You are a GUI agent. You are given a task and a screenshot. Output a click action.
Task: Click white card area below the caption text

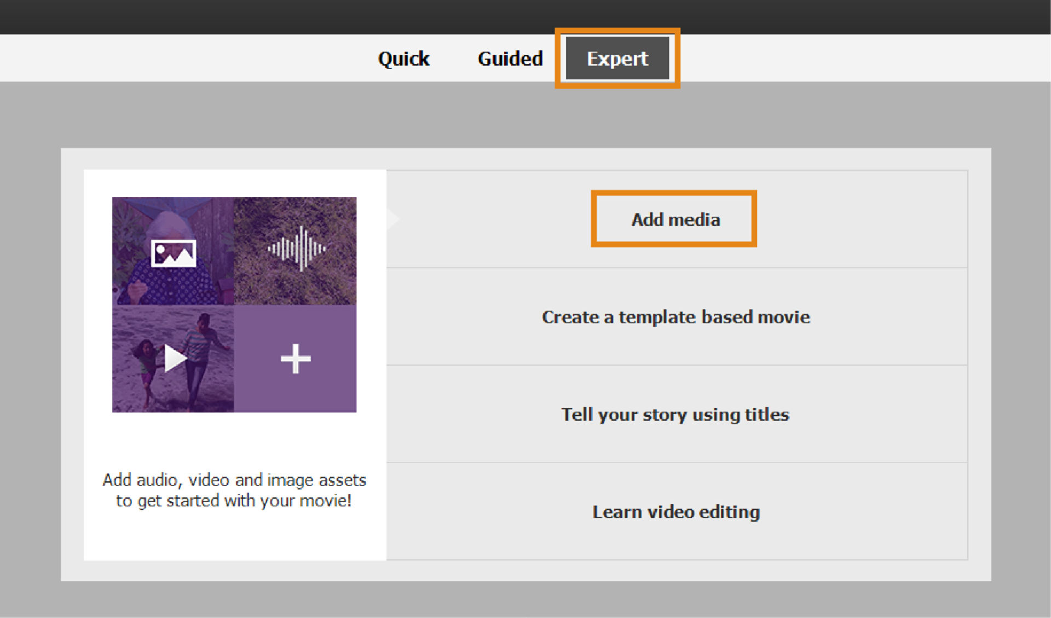point(234,536)
